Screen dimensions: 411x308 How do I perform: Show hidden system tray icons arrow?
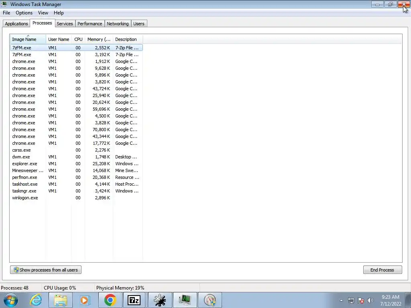[341, 300]
